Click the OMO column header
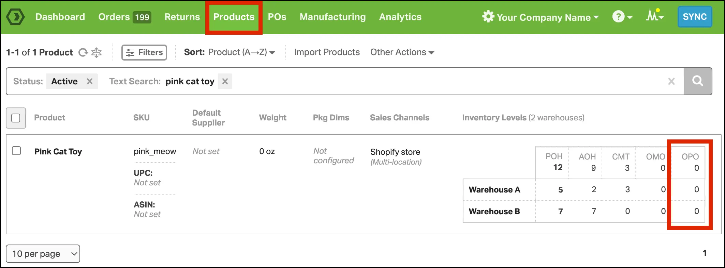This screenshot has height=268, width=725. pyautogui.click(x=655, y=157)
